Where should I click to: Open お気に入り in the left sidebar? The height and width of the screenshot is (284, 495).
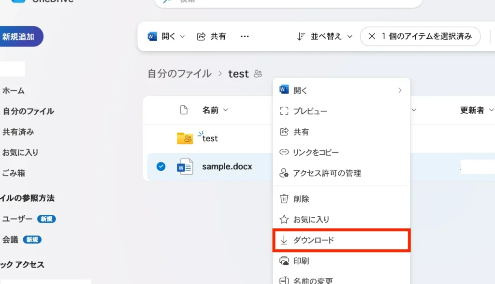click(20, 152)
